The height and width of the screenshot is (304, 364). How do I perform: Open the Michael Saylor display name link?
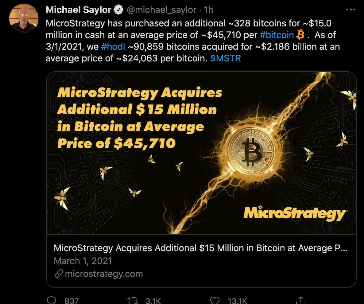(78, 10)
